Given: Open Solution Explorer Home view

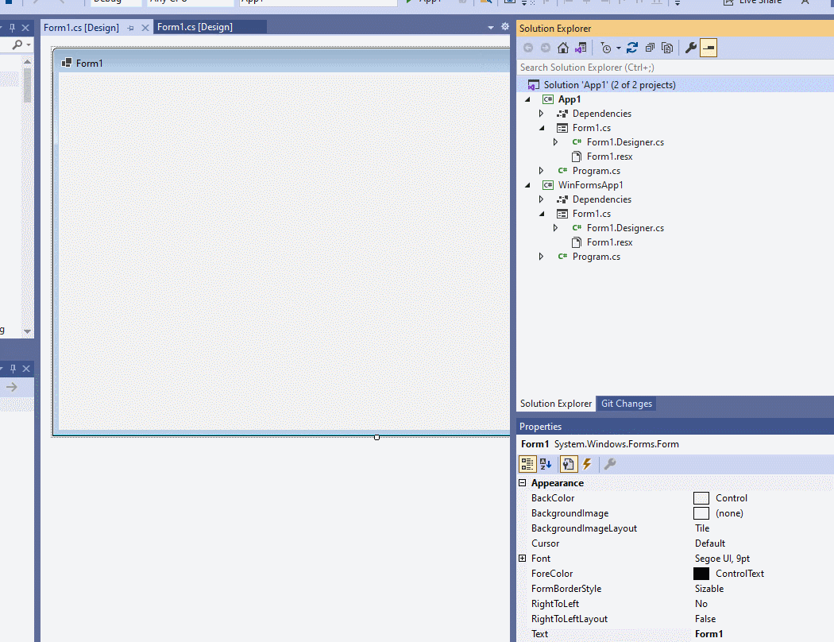Looking at the screenshot, I should [x=563, y=47].
